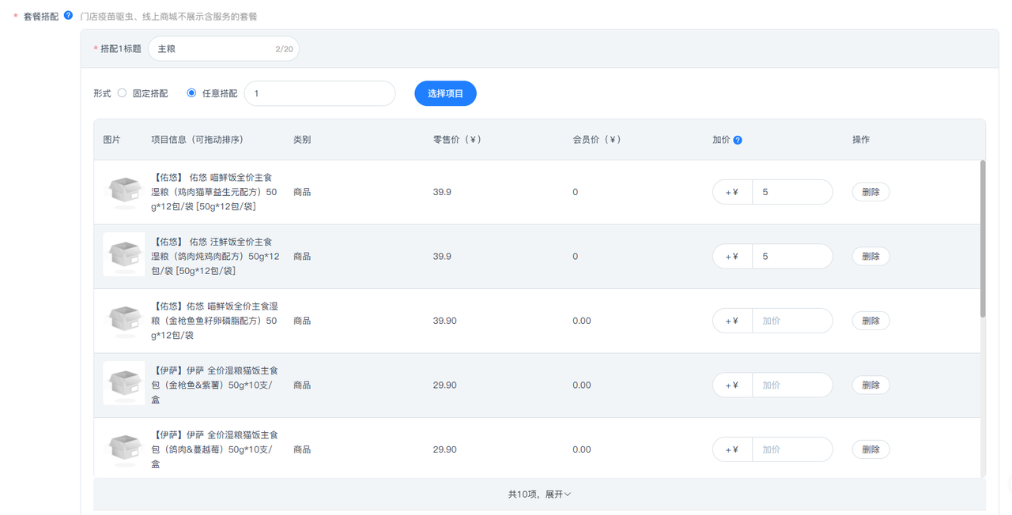Expand the list via 共10项，展开
The height and width of the screenshot is (515, 1012).
(x=539, y=494)
